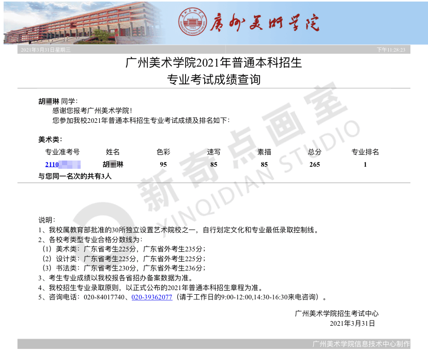Click the 书法类 pass line row
This screenshot has width=428, height=351.
coord(124,268)
